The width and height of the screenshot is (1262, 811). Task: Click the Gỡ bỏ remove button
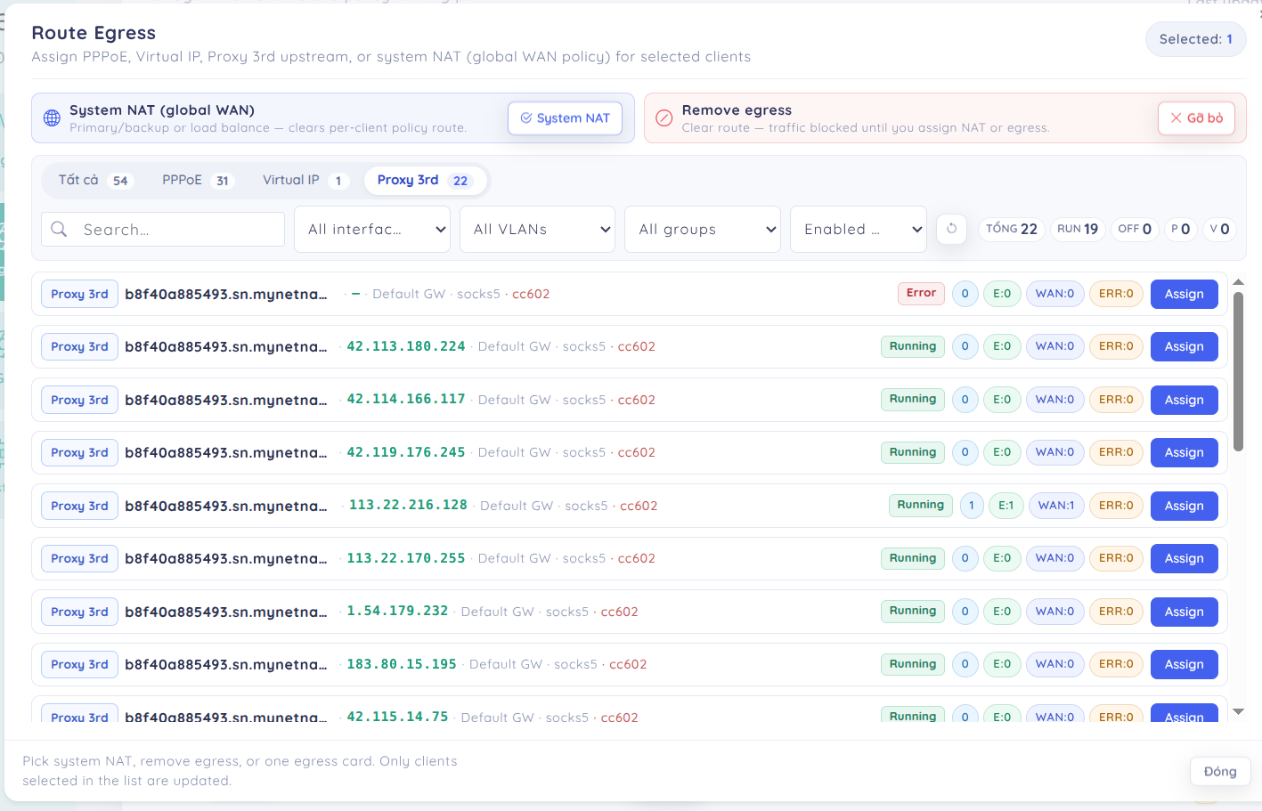pyautogui.click(x=1196, y=118)
